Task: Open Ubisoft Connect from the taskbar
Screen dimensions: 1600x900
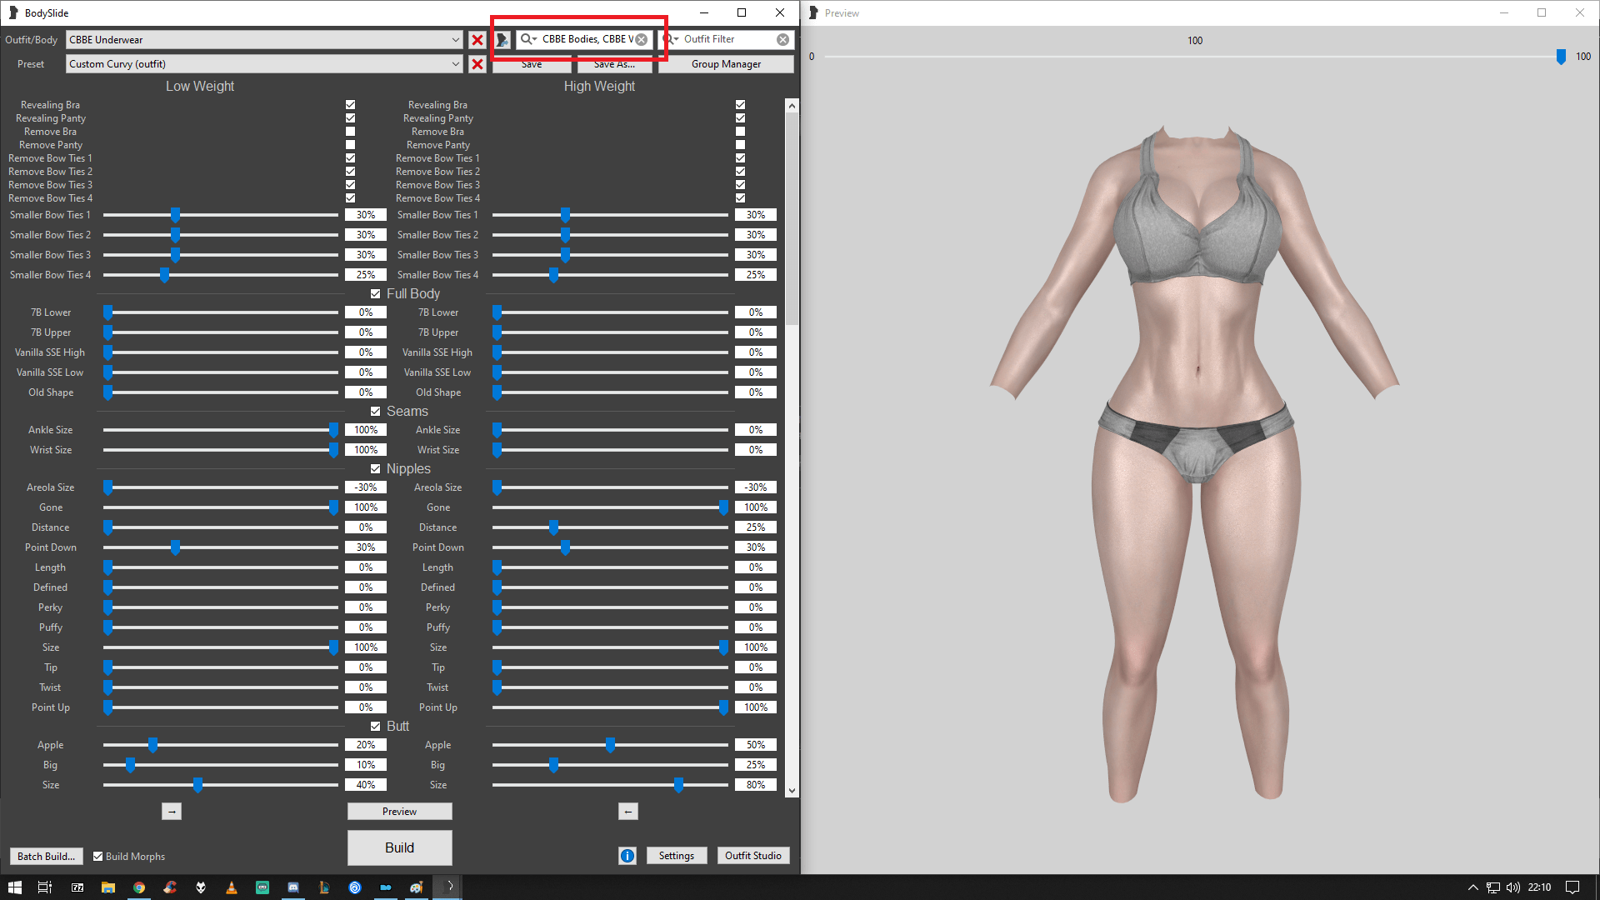Action: [x=355, y=887]
